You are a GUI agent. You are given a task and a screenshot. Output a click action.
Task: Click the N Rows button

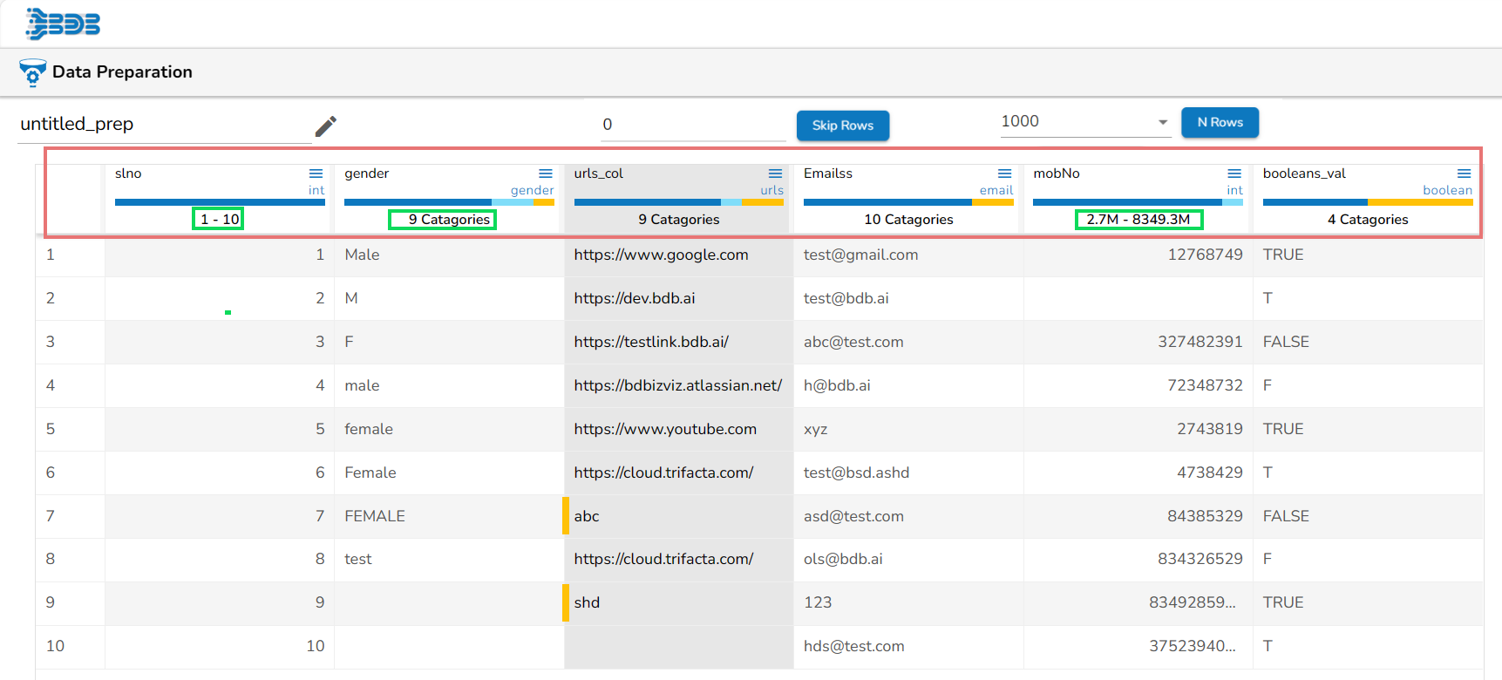point(1220,122)
